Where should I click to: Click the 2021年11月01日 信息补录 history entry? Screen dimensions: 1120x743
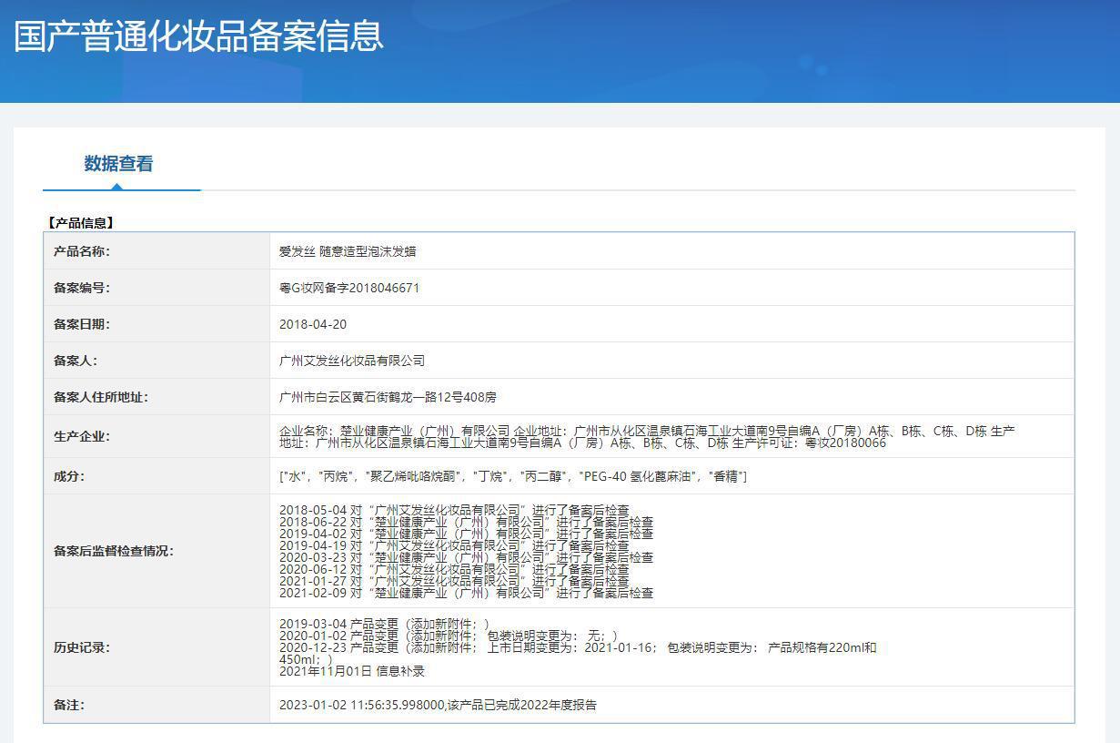351,671
